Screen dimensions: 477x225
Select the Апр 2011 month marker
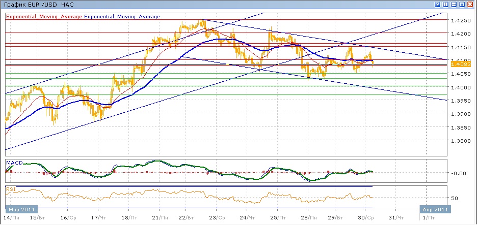pos(434,209)
